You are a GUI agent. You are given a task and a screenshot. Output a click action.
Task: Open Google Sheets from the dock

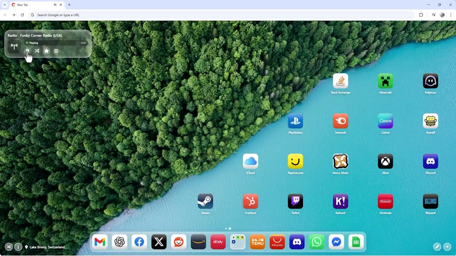[356, 242]
